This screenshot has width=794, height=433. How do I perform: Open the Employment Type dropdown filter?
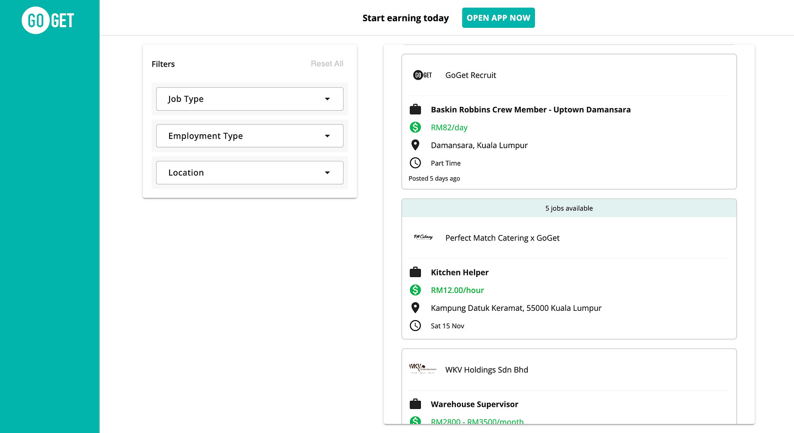(250, 136)
